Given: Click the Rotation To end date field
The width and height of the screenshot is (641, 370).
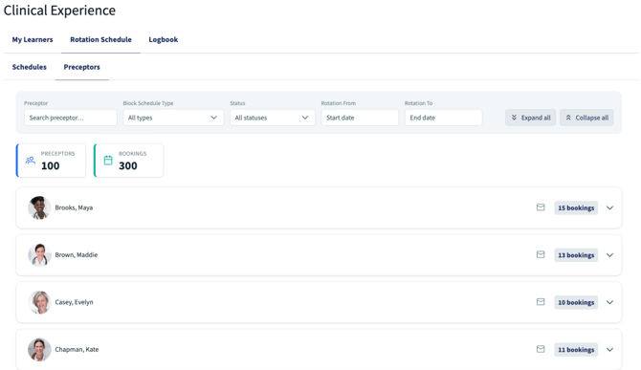Looking at the screenshot, I should [x=444, y=118].
